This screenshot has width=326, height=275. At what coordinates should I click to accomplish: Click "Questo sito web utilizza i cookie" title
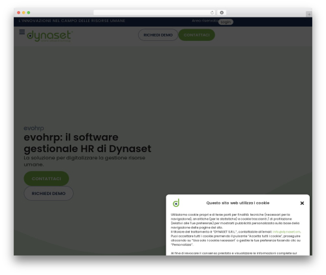238,203
